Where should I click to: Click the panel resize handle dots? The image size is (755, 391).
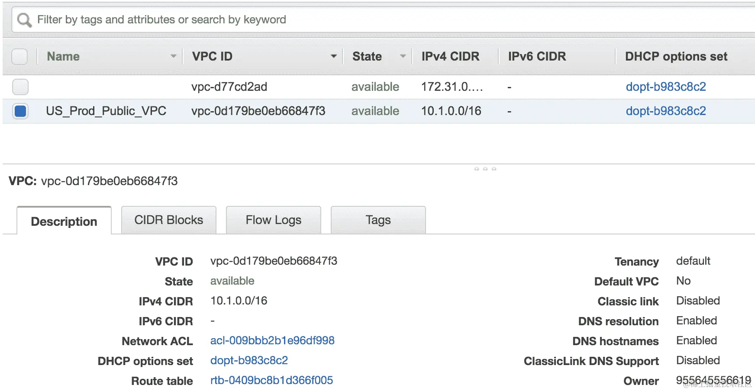point(485,169)
